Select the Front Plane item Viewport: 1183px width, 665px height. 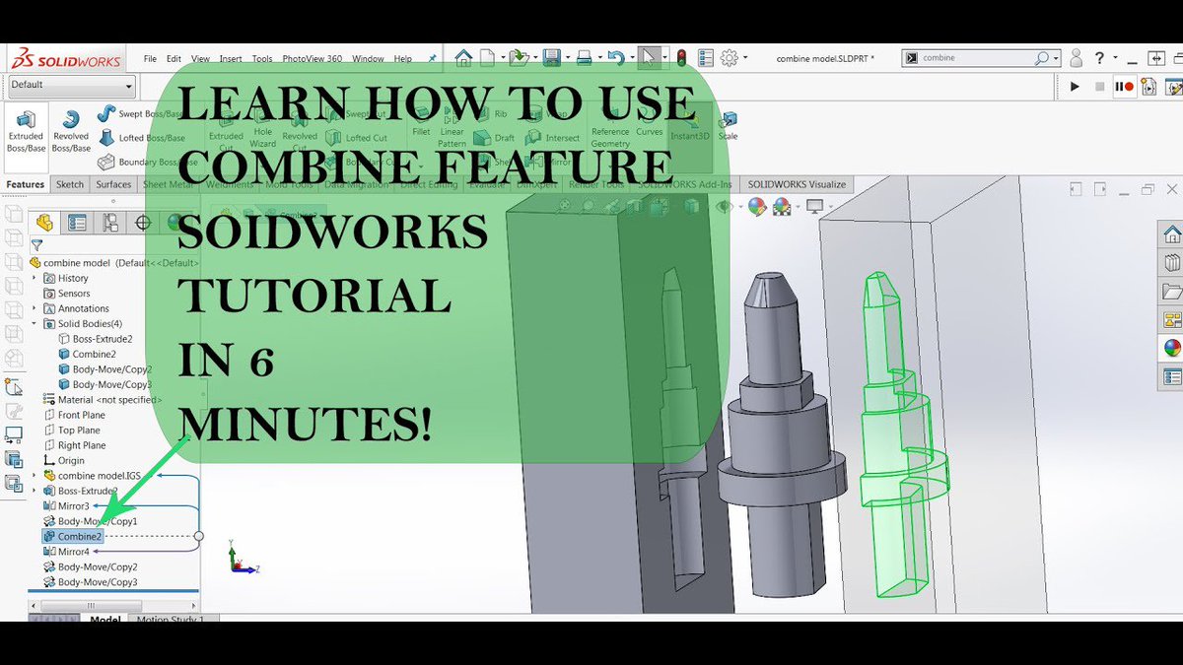[x=75, y=415]
